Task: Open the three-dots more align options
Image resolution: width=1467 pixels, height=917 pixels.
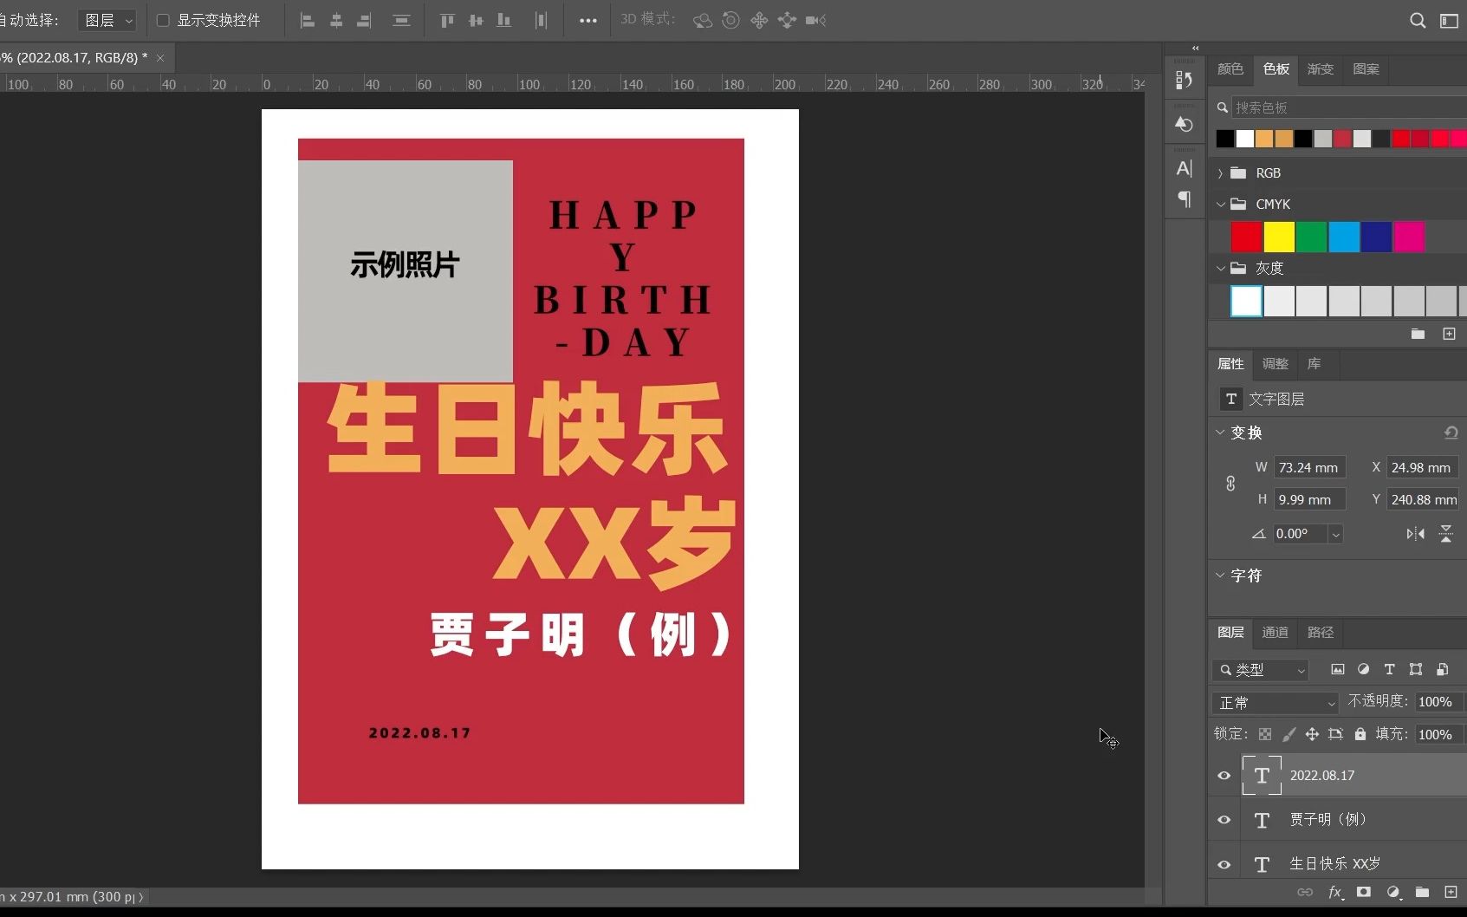Action: pos(588,21)
